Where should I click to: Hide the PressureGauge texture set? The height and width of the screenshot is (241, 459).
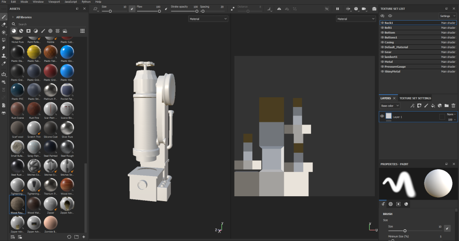(x=382, y=67)
